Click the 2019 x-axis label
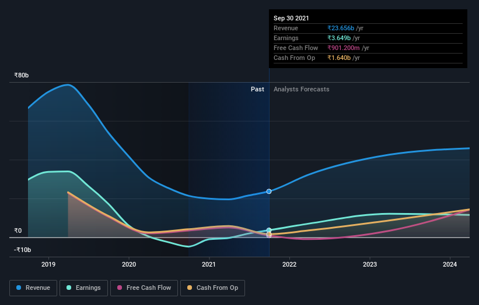Image resolution: width=479 pixels, height=305 pixels. (x=48, y=264)
